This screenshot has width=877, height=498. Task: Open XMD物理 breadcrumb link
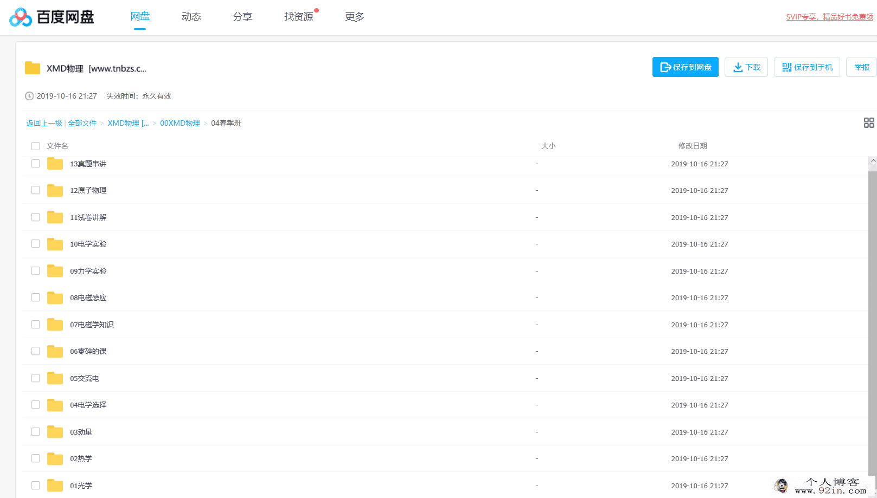point(128,123)
